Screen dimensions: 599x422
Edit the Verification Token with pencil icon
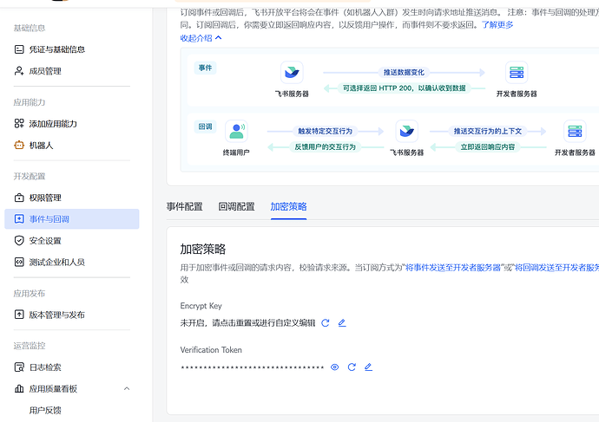[368, 367]
